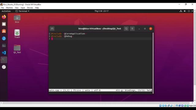Click the utf-8 status entry

[97, 90]
